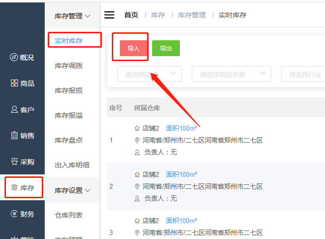Click the 库存管理 breadcrumb link
The width and height of the screenshot is (325, 239).
[192, 15]
